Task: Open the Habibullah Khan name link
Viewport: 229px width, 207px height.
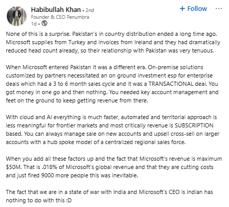Action: (56, 9)
